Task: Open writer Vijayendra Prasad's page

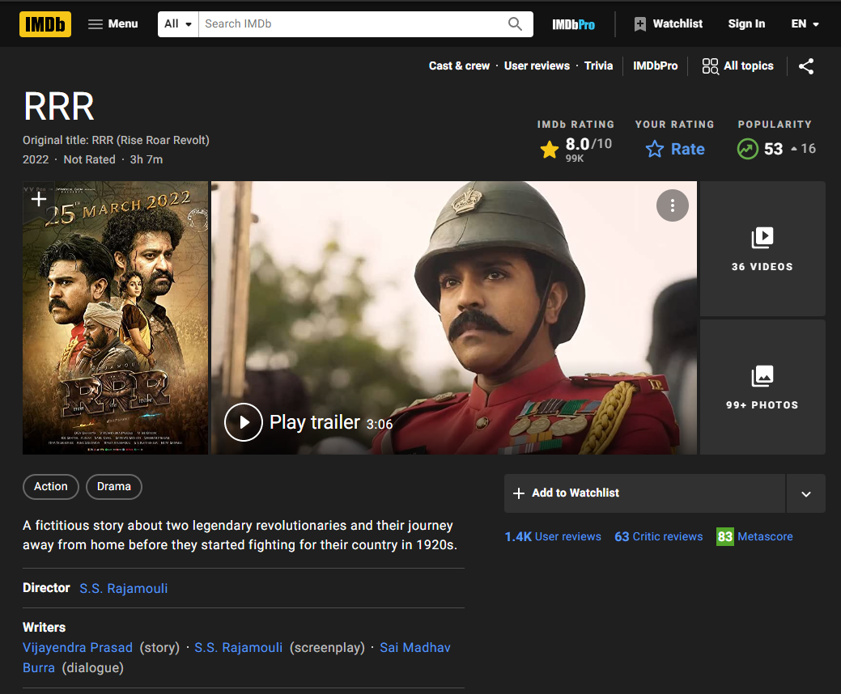Action: pos(78,647)
